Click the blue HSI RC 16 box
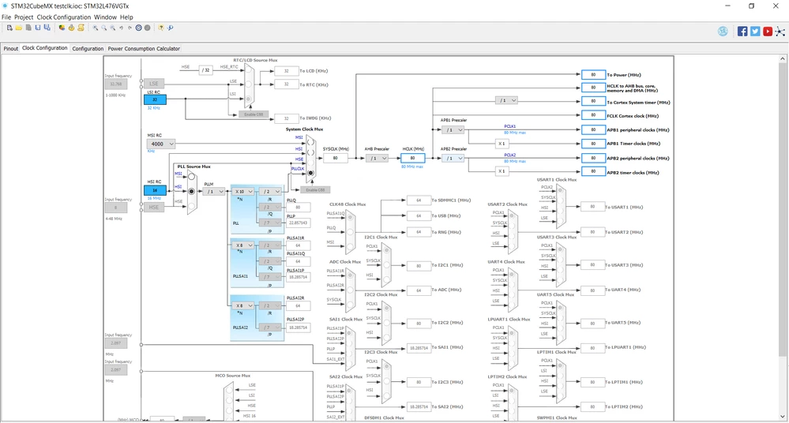Viewport: 789px width, 423px height. pyautogui.click(x=155, y=191)
